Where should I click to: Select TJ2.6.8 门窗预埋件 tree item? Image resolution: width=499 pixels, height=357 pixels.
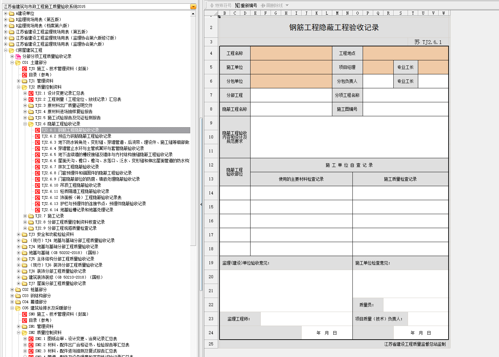[x=87, y=173]
